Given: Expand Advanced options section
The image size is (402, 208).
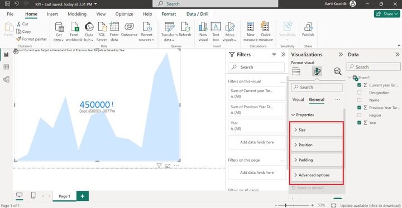Looking at the screenshot, I should 317,175.
